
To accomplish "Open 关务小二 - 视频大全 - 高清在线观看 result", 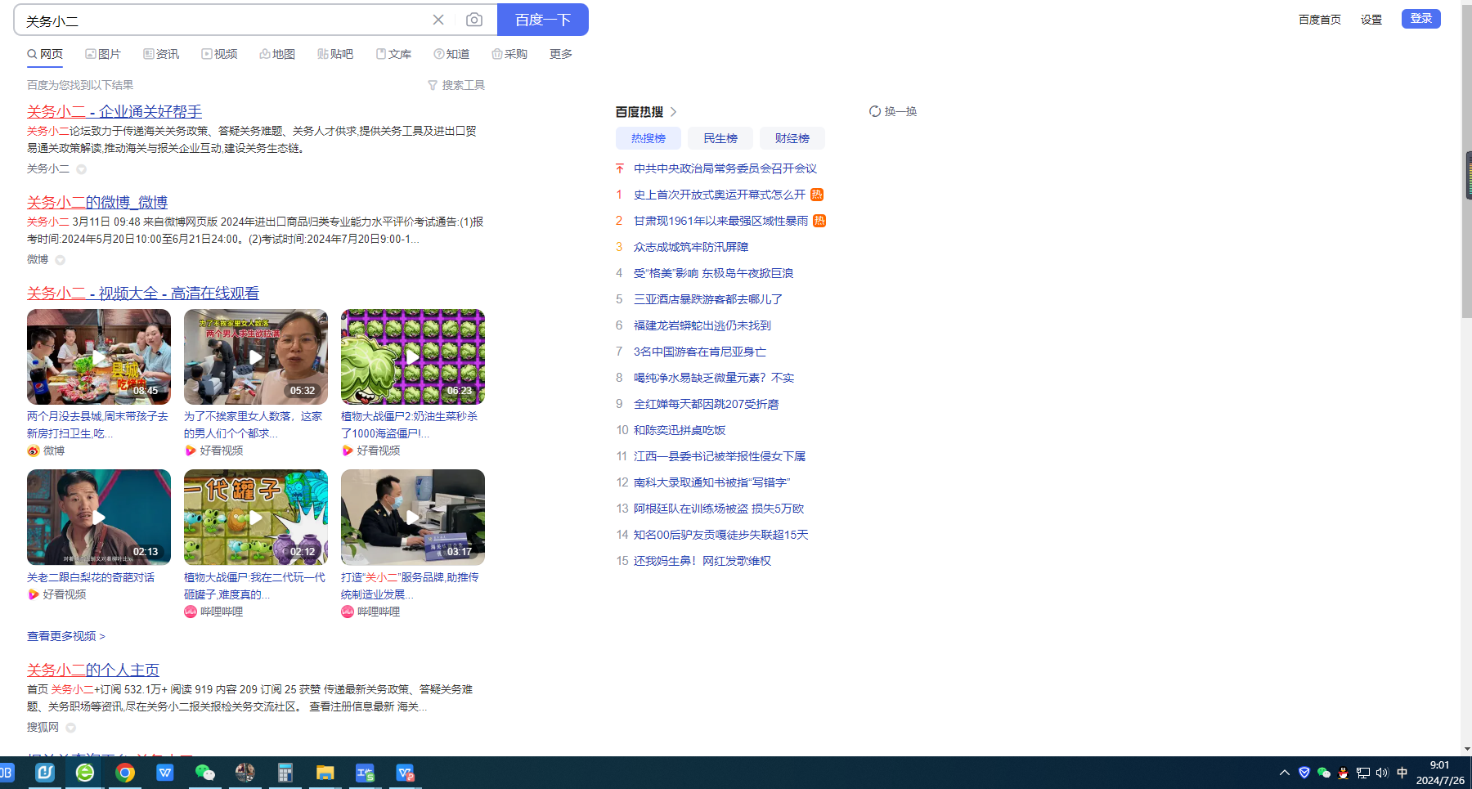I will pos(143,293).
